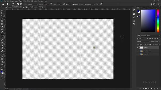Select the History Brush tool
161x90 pixels.
pos(2,37)
